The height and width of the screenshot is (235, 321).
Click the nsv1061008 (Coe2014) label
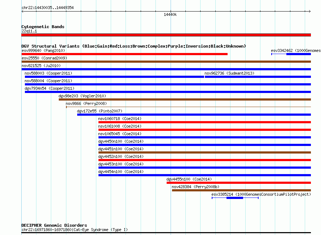(120, 126)
